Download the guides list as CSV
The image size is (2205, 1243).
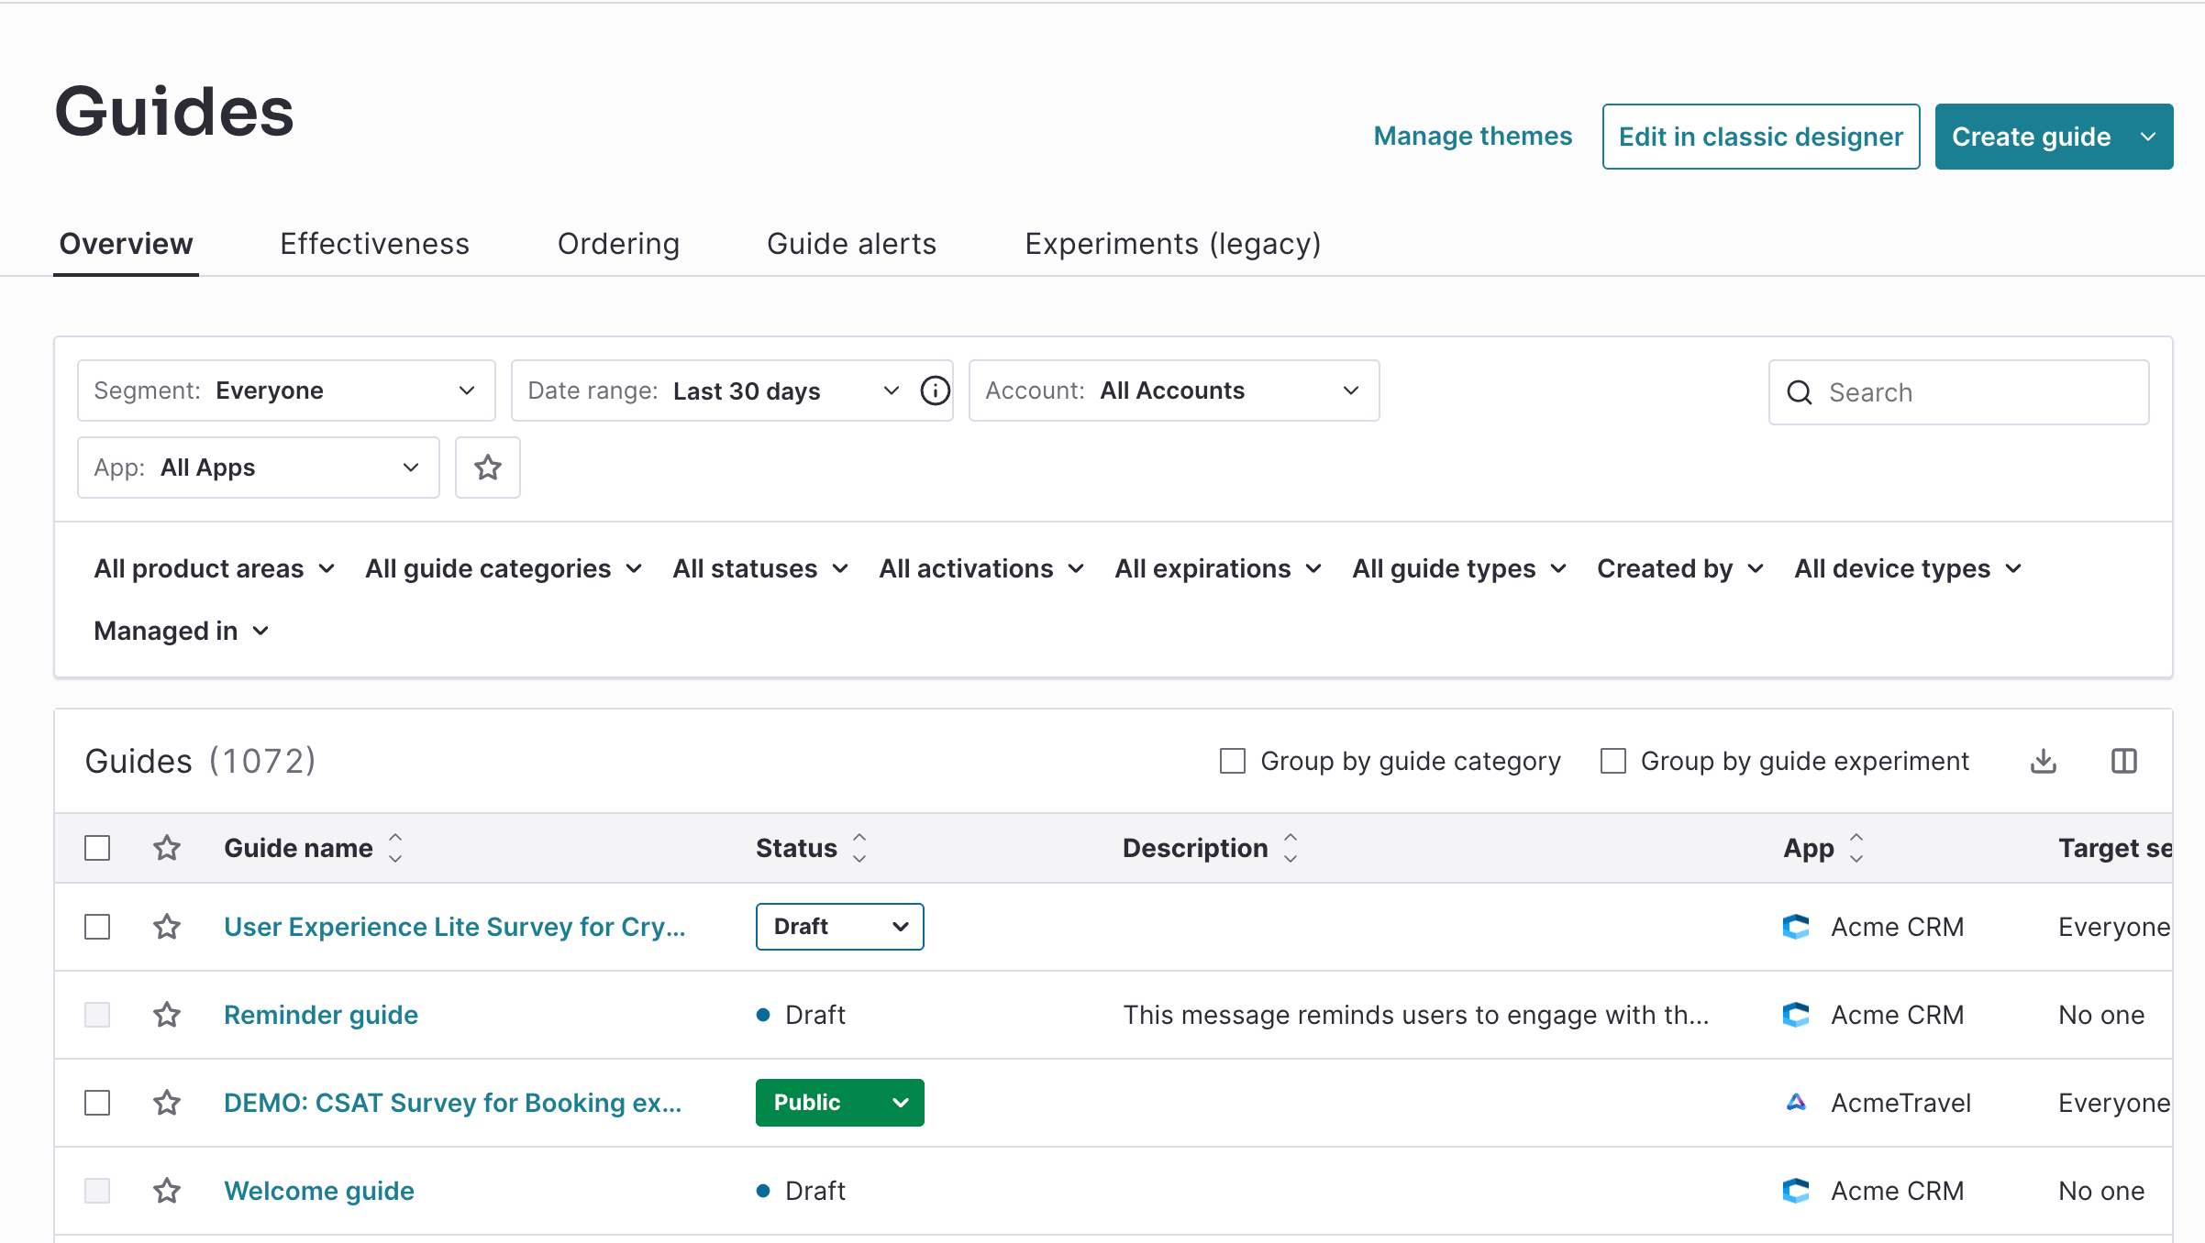click(2044, 761)
